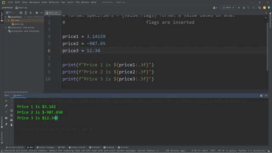Image resolution: width=272 pixels, height=153 pixels.
Task: Toggle Notifications side tab on right edge
Action: pos(270,20)
